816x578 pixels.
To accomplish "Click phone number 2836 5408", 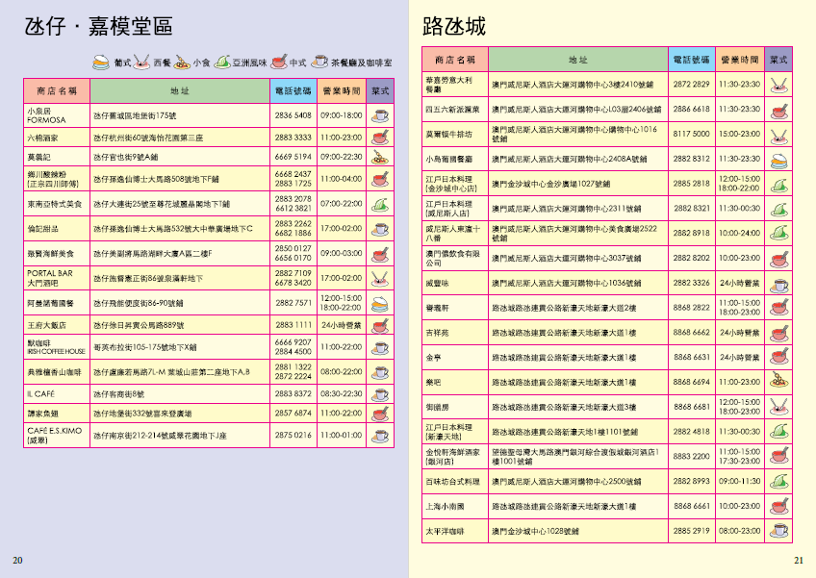I will coord(293,115).
